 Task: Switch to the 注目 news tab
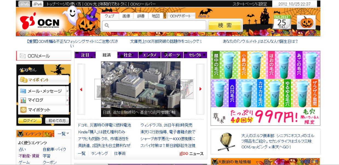click(85, 55)
